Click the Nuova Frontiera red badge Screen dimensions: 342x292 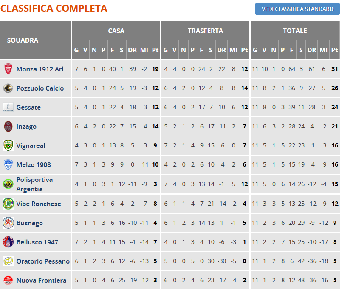coord(8,280)
